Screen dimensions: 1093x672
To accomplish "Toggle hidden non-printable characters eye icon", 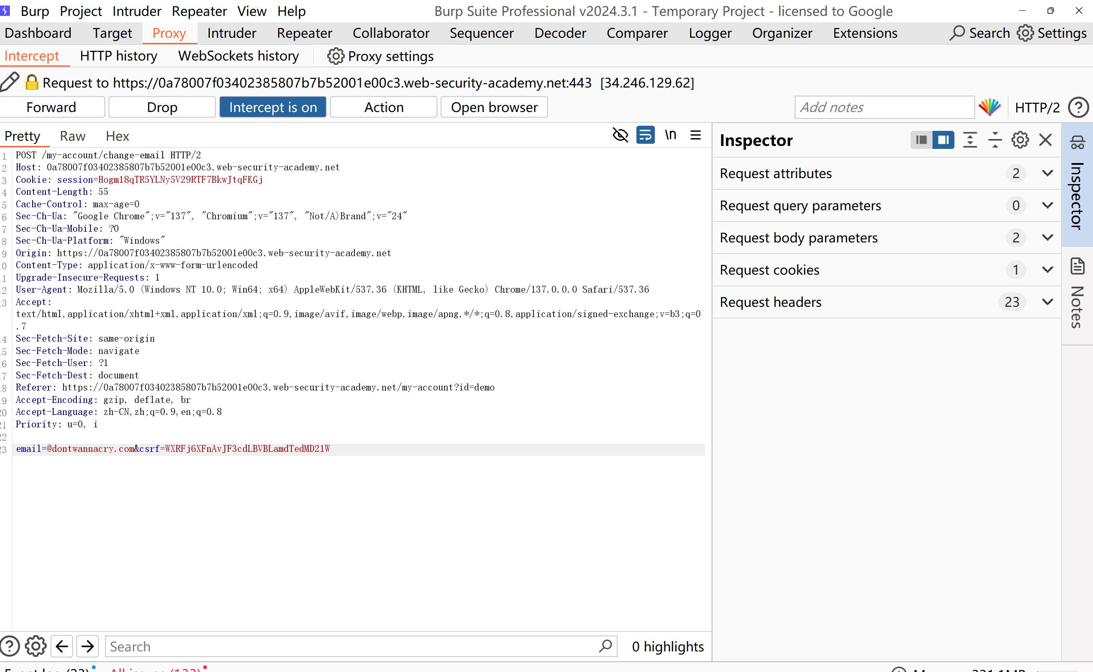I will click(620, 135).
